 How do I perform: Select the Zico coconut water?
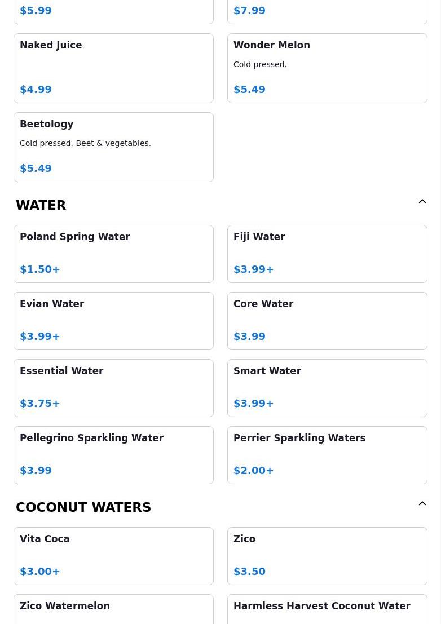click(x=327, y=556)
